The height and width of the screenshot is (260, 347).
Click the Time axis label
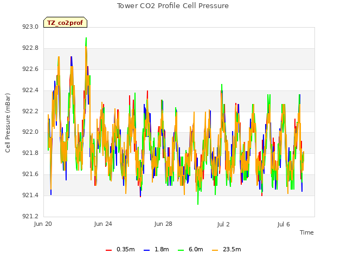[x=306, y=232]
